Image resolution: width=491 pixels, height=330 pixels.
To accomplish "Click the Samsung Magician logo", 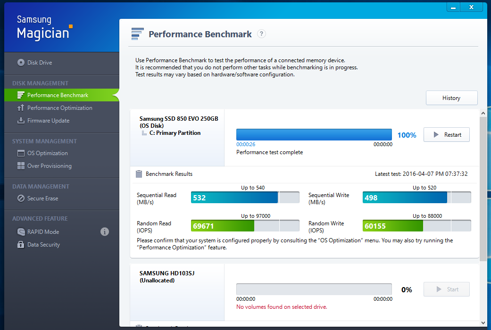I will [44, 27].
